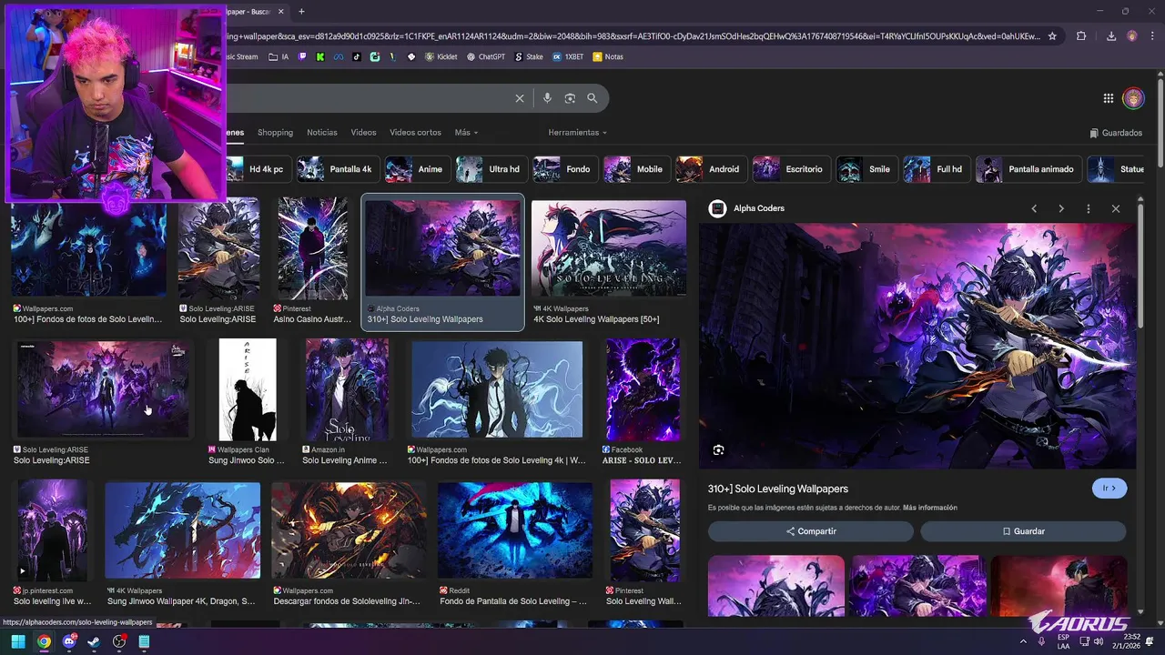1165x655 pixels.
Task: Open the Kick bookmark icon
Action: (320, 56)
